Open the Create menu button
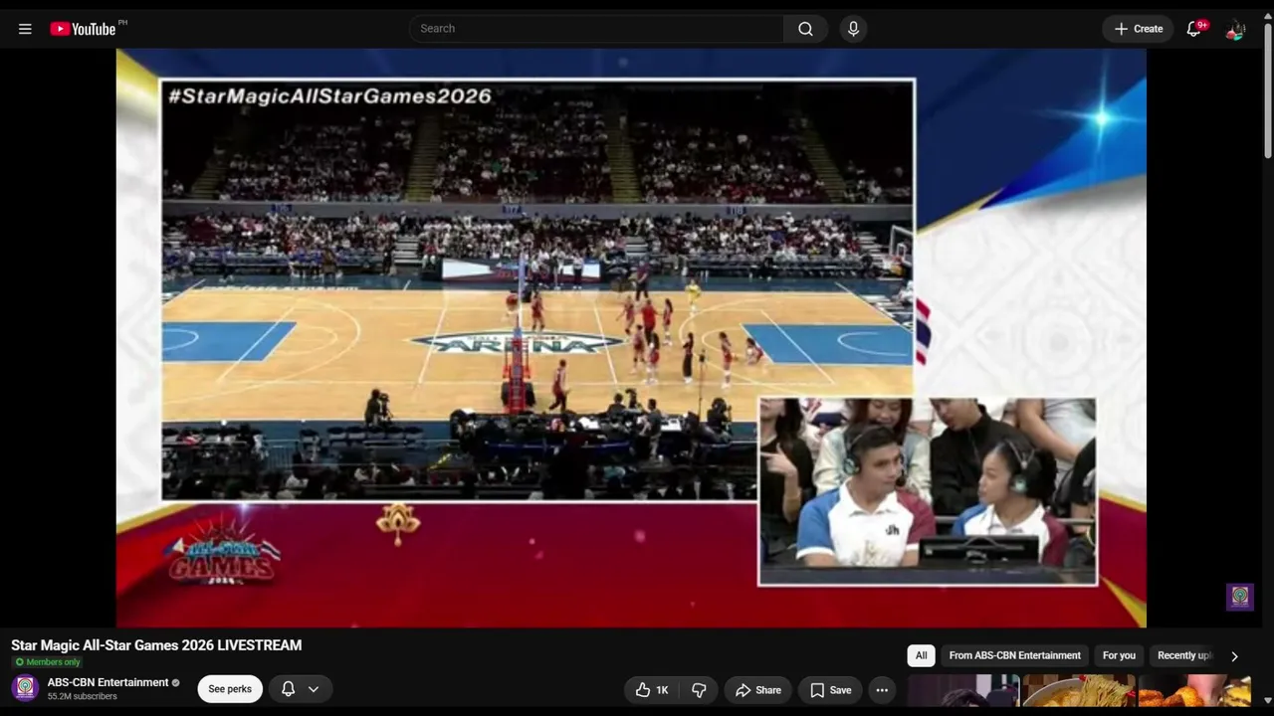Viewport: 1274px width, 716px height. [1138, 29]
